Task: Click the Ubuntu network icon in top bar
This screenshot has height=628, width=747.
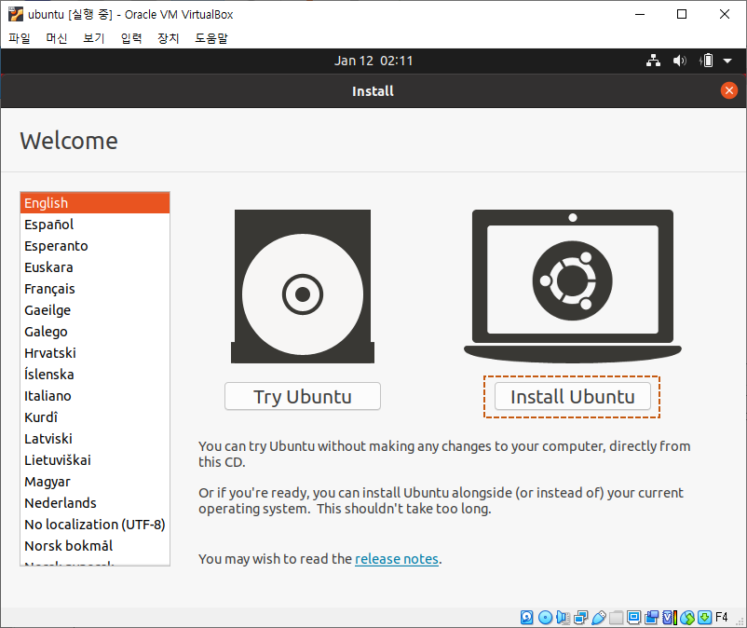Action: pos(654,61)
